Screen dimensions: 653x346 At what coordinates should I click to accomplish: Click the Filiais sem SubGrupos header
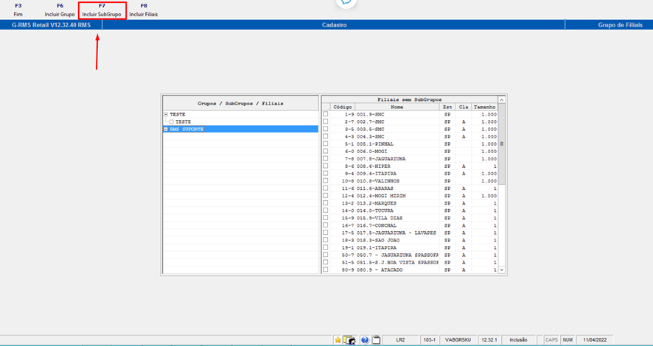coord(410,100)
